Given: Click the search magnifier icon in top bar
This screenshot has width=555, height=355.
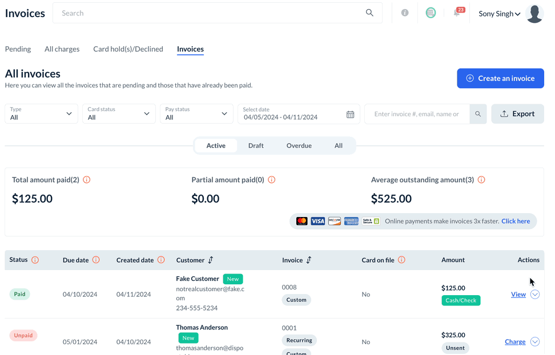Looking at the screenshot, I should click(369, 13).
